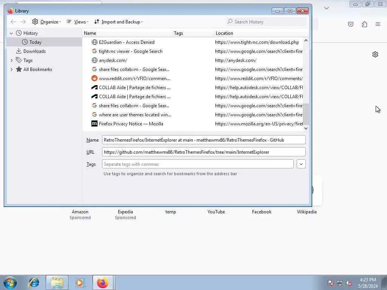Click the clock icon next to History
This screenshot has width=387, height=290.
click(x=19, y=33)
